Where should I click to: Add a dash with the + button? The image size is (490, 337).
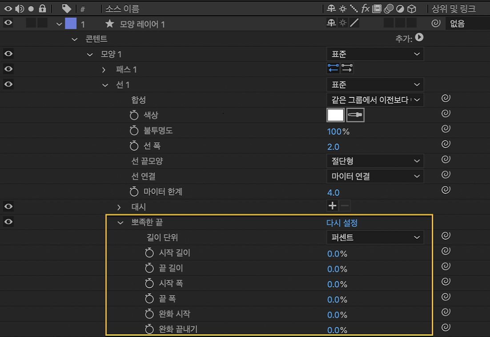332,206
